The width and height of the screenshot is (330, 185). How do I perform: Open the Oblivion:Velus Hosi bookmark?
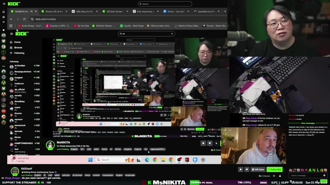point(159,26)
